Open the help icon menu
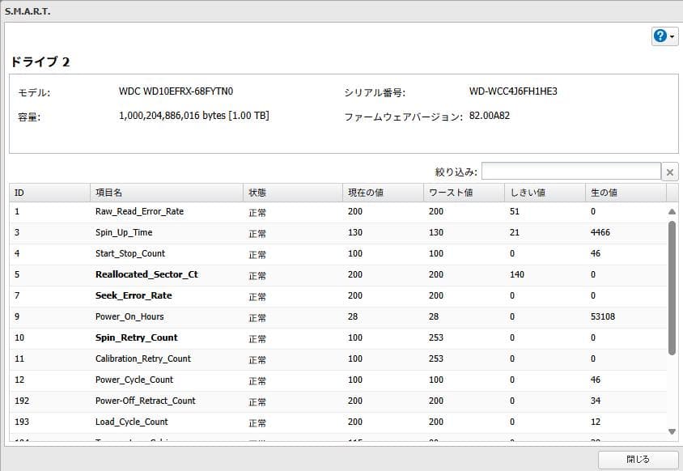The width and height of the screenshot is (683, 471). 660,37
